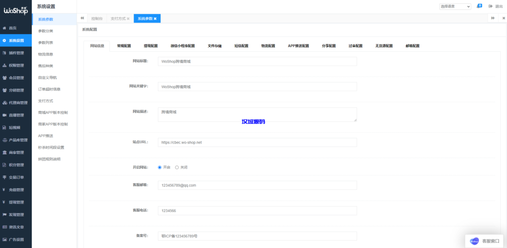Open the 提现配置 tab
This screenshot has height=248, width=507.
click(151, 46)
